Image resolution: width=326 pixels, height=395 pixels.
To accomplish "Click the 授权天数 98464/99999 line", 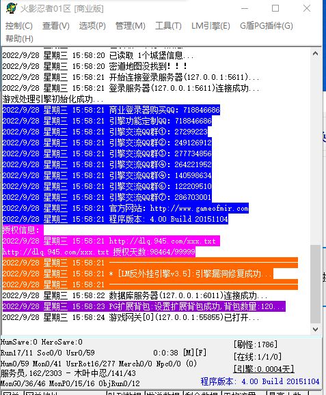I will pos(99,252).
